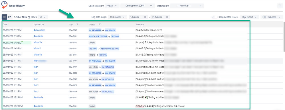Open DEV-2046 key in the ON HOLD row

point(73,79)
